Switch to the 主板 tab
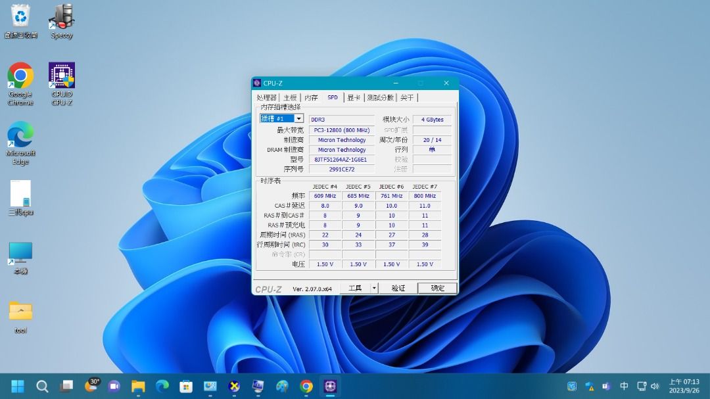 click(x=290, y=97)
